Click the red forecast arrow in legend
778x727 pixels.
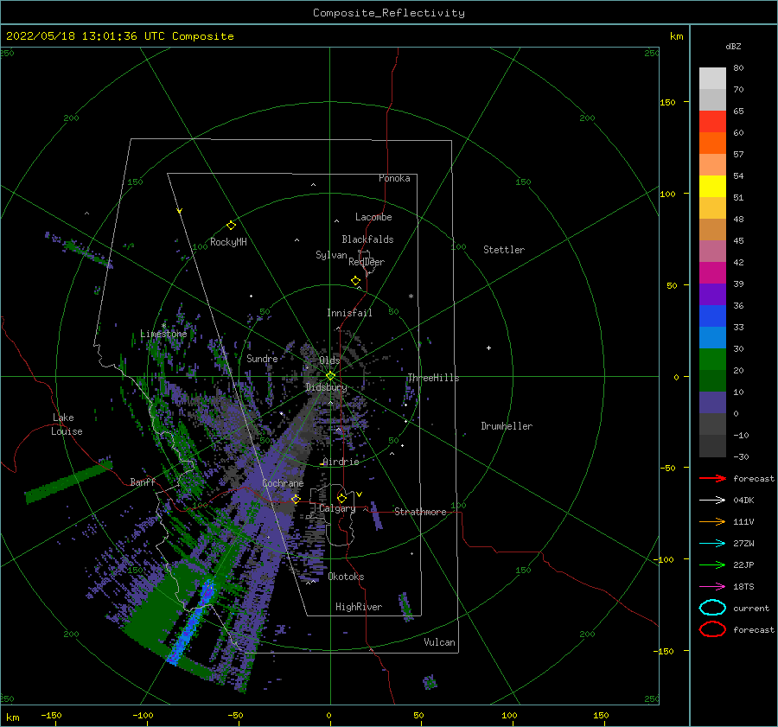tap(712, 478)
